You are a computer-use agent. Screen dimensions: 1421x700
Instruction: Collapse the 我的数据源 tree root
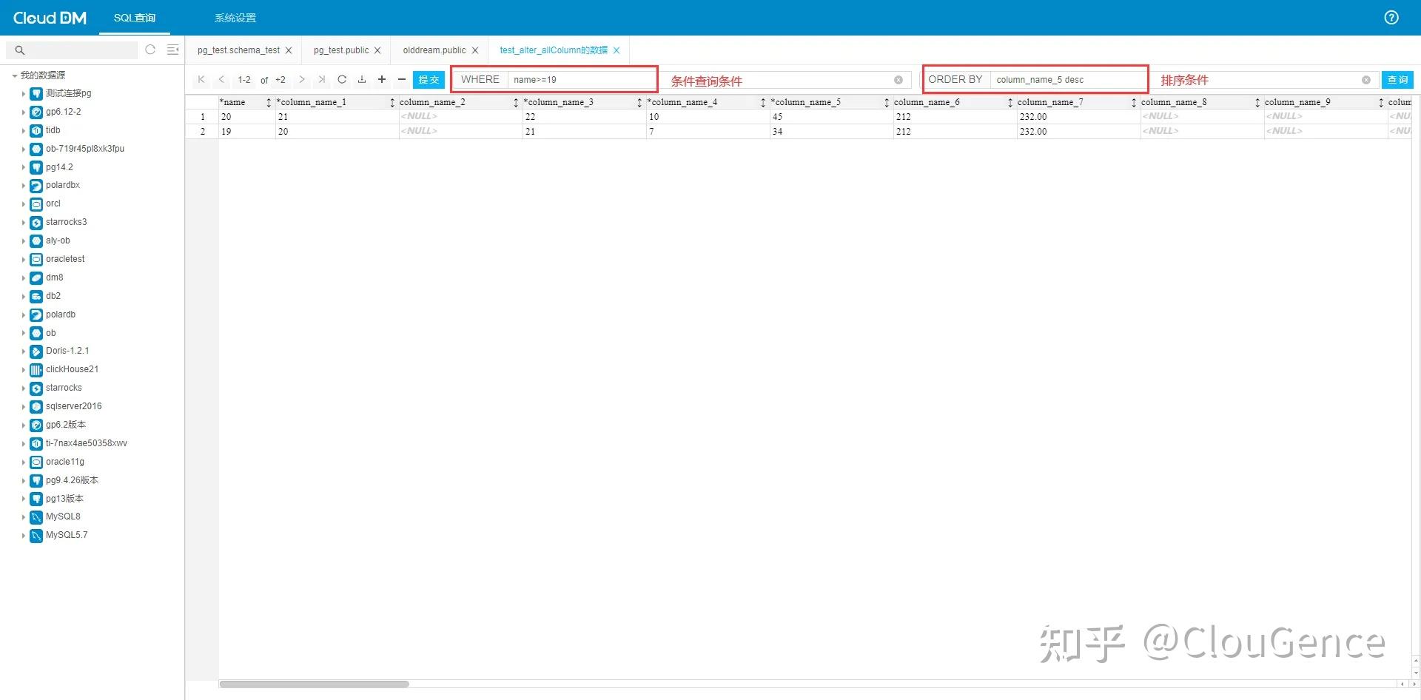[x=13, y=75]
